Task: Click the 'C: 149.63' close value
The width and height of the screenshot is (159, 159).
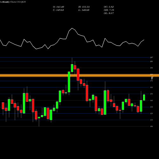Action: tap(58, 10)
